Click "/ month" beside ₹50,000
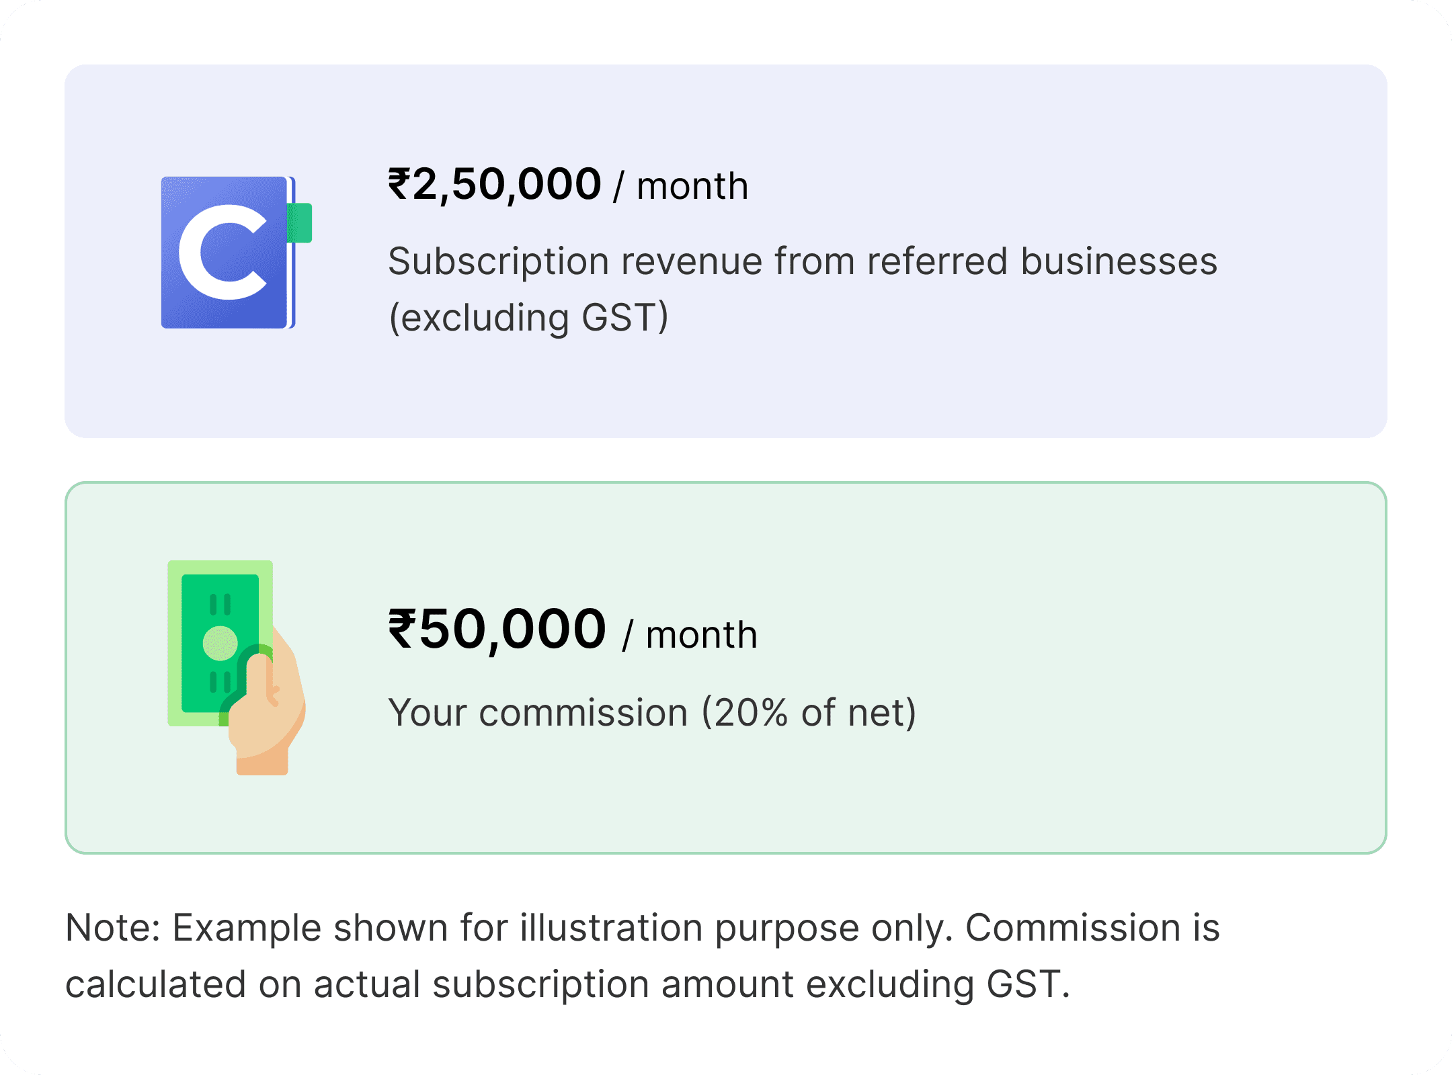This screenshot has width=1452, height=1075. pyautogui.click(x=690, y=635)
